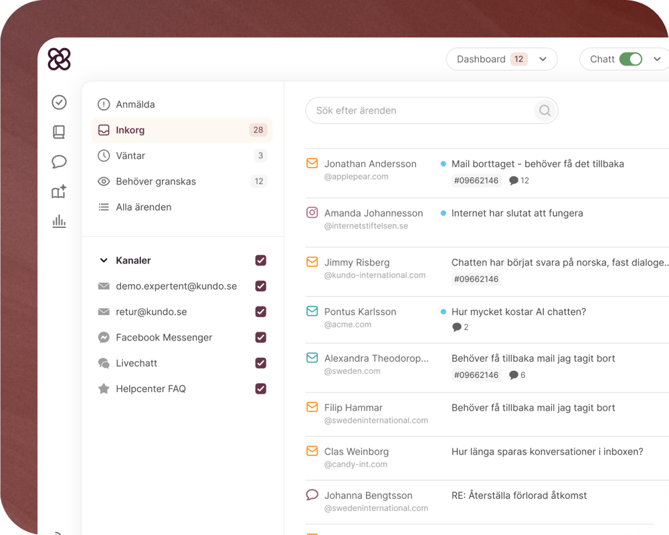
Task: Open the Chatt dropdown chevron
Action: point(657,60)
